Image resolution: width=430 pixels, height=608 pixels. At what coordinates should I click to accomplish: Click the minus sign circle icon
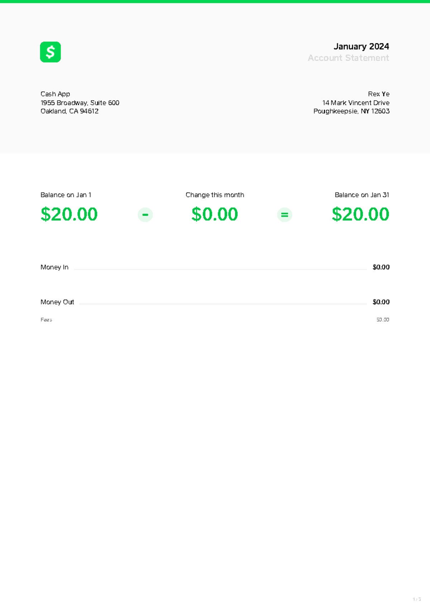point(145,215)
